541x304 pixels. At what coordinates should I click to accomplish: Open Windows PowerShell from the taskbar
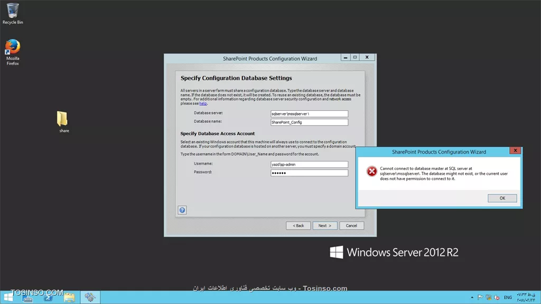coord(48,298)
